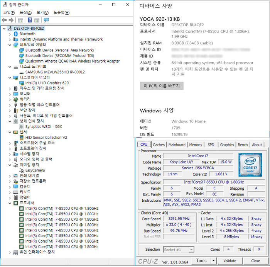This screenshot has height=267, width=270.
Task: Click the Close button in CPU-Z
Action: [255, 261]
